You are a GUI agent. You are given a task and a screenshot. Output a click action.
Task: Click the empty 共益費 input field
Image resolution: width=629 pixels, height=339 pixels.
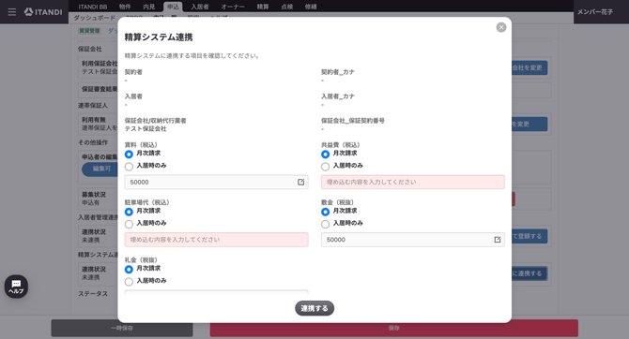click(413, 182)
